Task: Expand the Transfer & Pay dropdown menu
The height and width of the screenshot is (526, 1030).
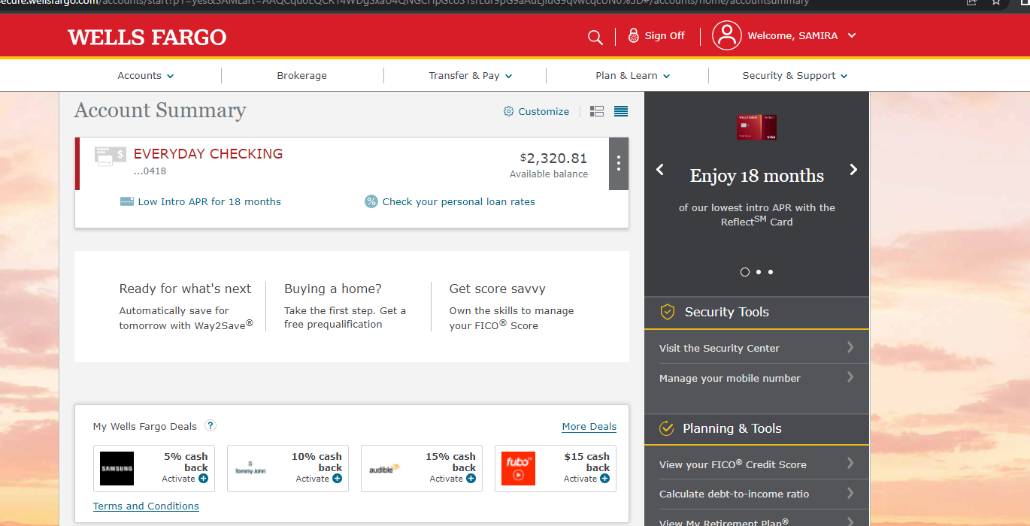Action: point(471,76)
